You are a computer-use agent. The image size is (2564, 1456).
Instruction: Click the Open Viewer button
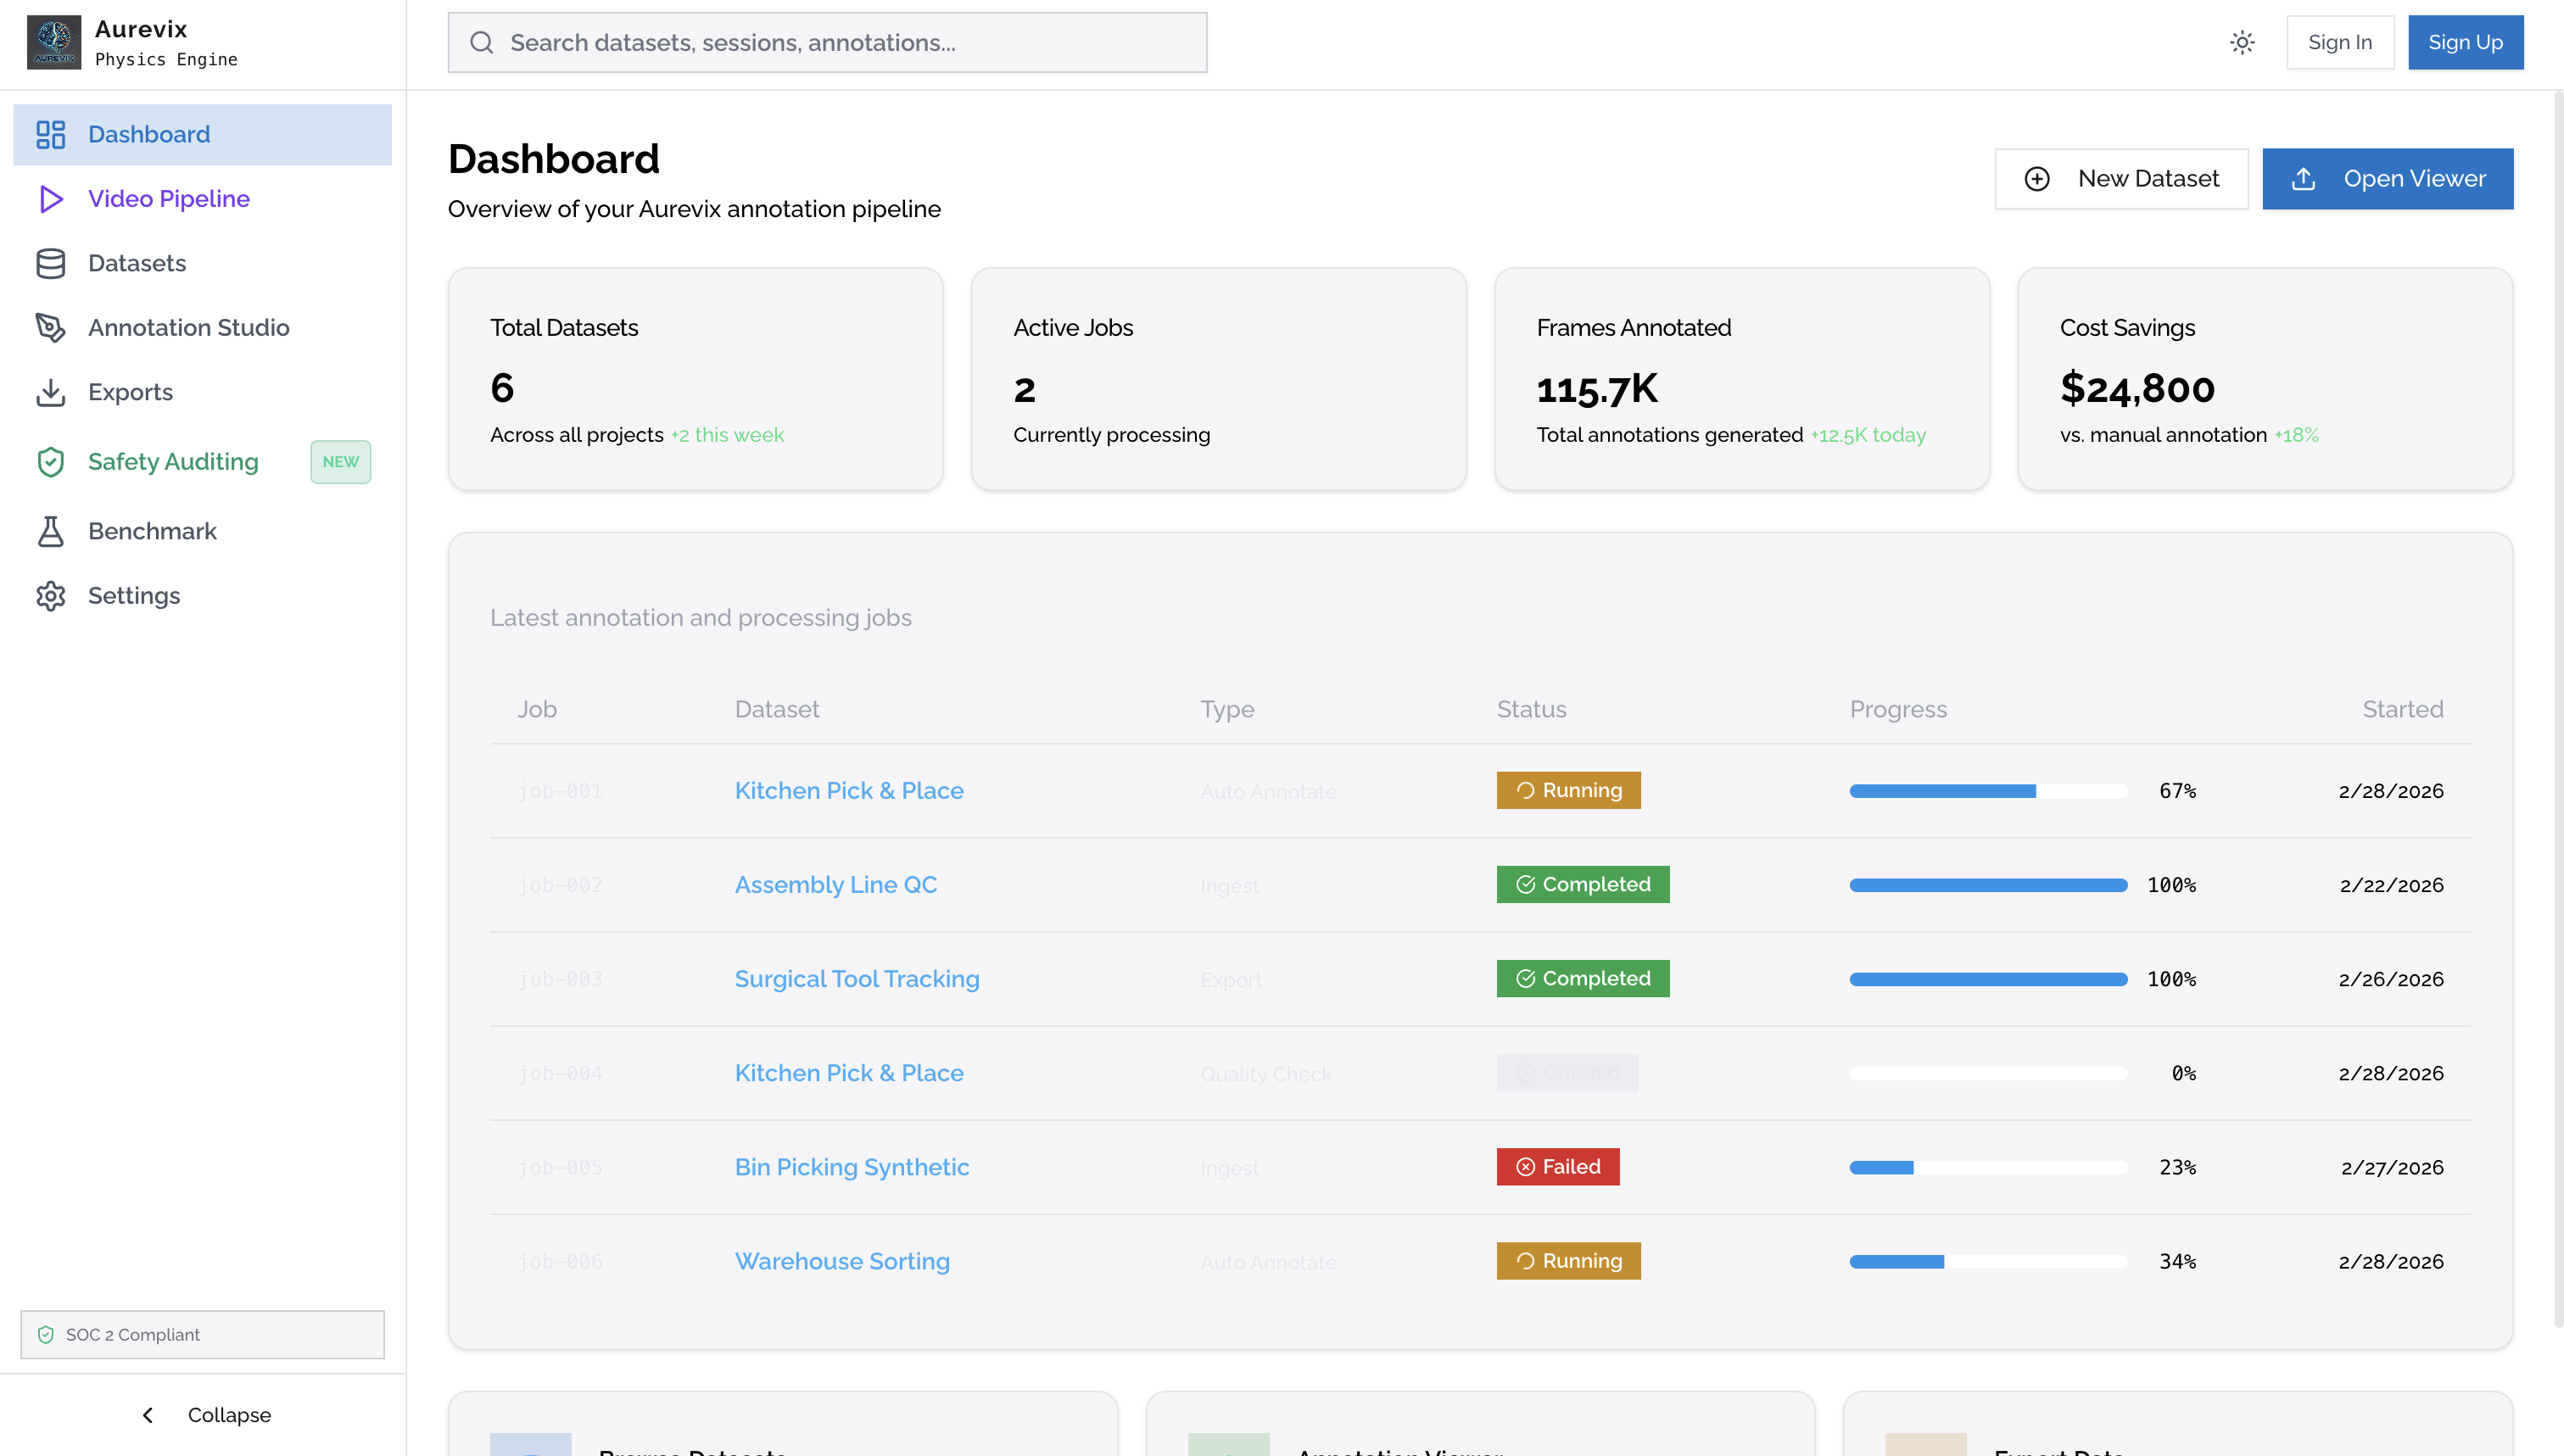tap(2387, 179)
